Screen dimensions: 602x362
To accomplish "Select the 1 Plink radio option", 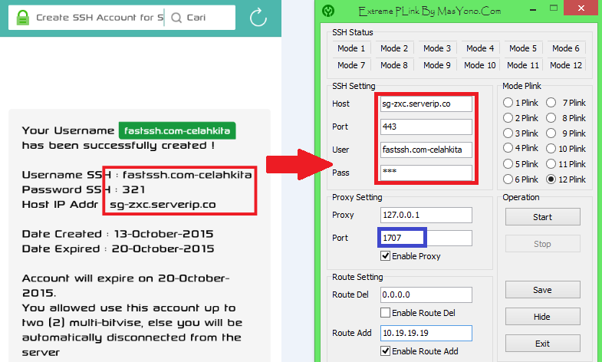I will [x=508, y=103].
